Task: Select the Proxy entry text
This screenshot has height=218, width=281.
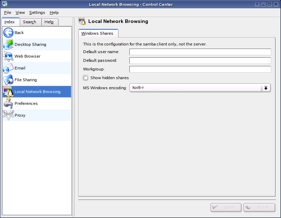Action: pyautogui.click(x=20, y=115)
